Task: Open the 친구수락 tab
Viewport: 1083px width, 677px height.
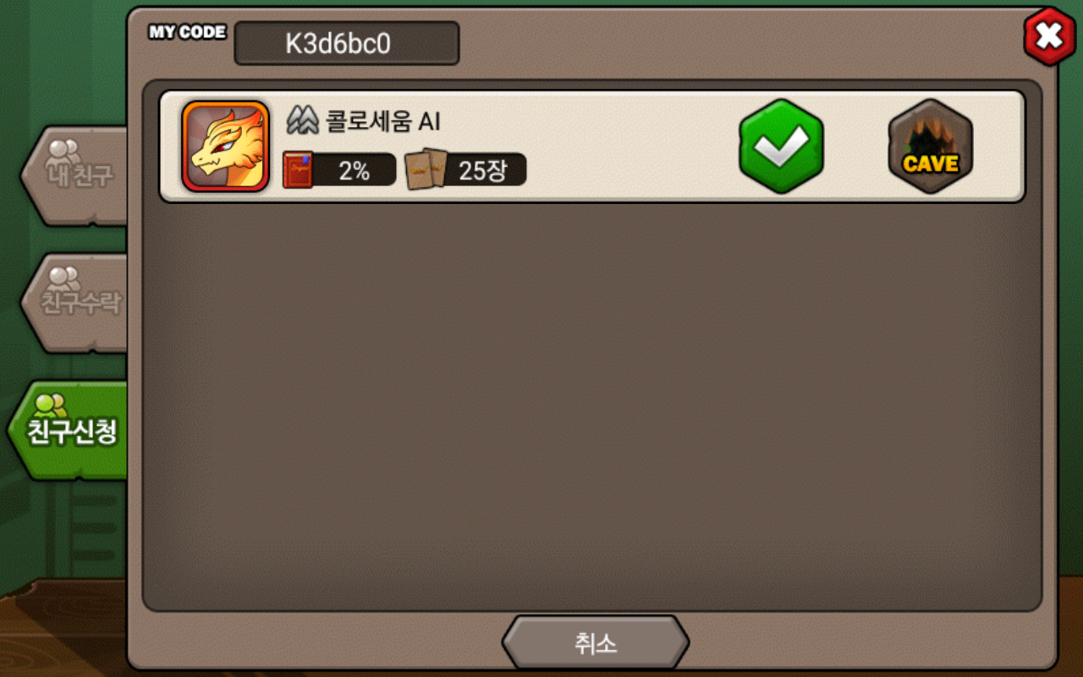Action: (x=74, y=302)
